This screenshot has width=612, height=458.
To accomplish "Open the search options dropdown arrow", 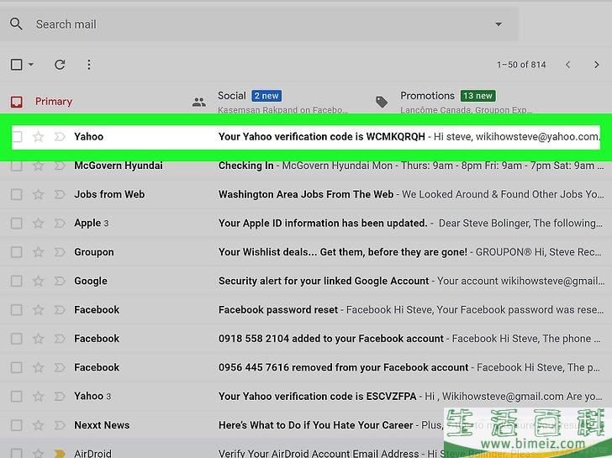I will click(499, 24).
